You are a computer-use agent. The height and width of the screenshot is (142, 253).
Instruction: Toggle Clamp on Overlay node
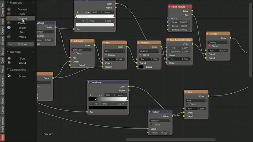pyautogui.click(x=209, y=46)
